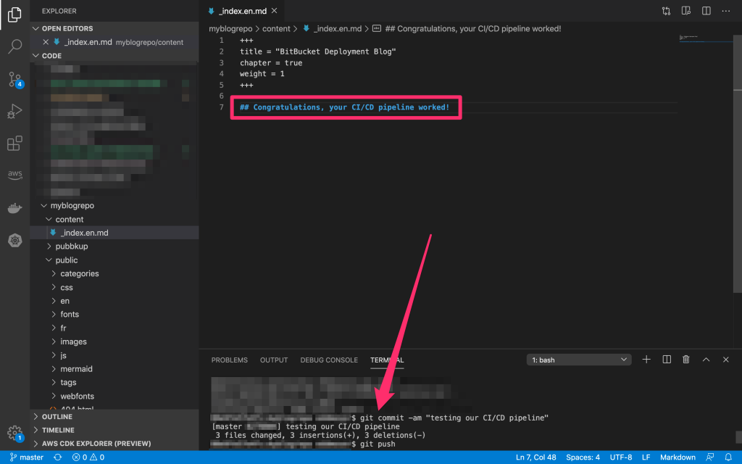Image resolution: width=742 pixels, height=464 pixels.
Task: Open the "1: bash" terminal dropdown
Action: click(x=578, y=359)
